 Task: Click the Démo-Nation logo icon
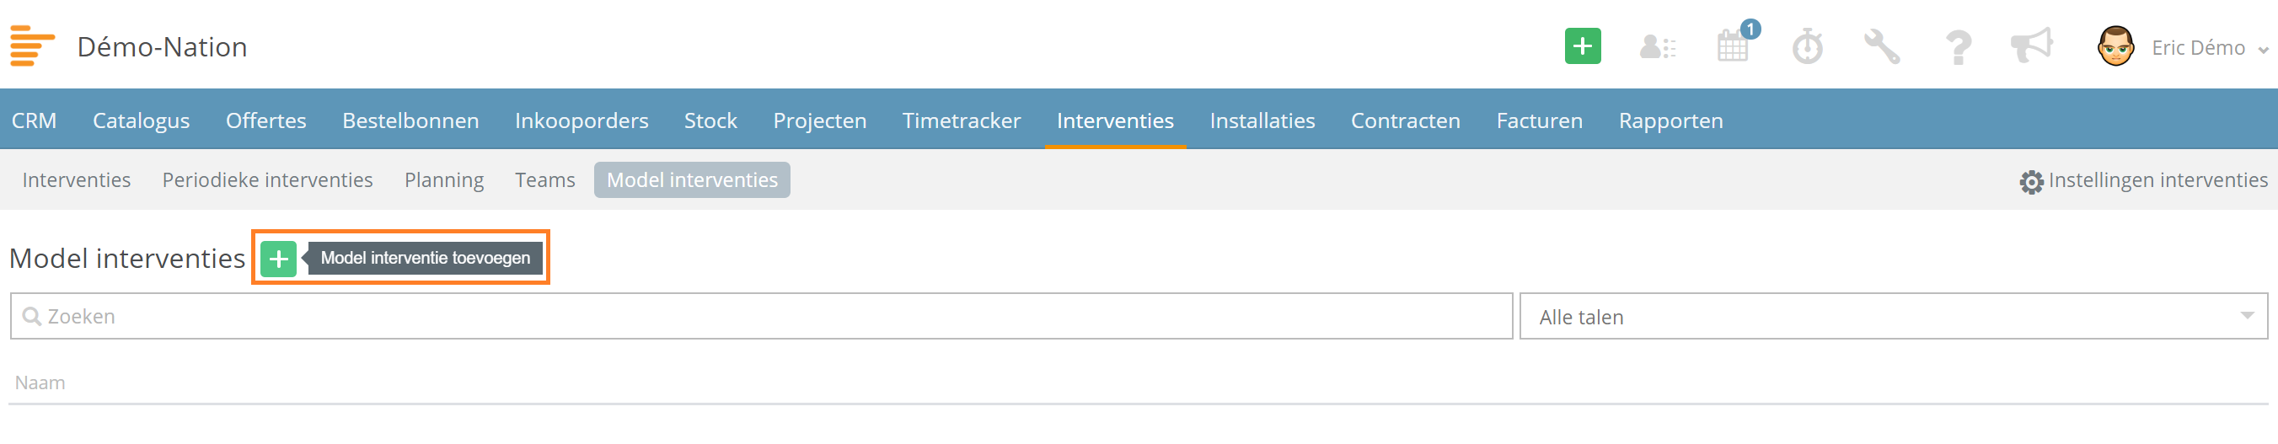(32, 46)
